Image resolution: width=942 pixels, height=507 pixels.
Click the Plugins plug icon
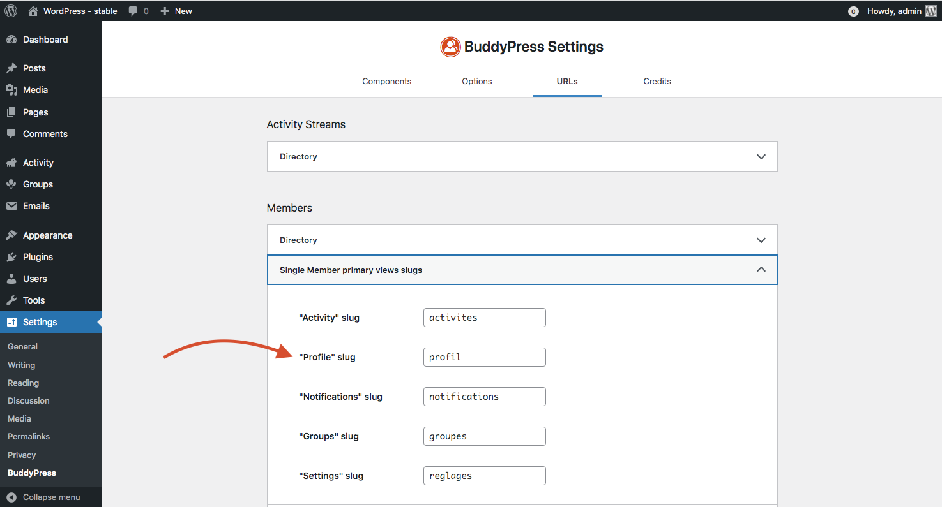[x=11, y=257]
